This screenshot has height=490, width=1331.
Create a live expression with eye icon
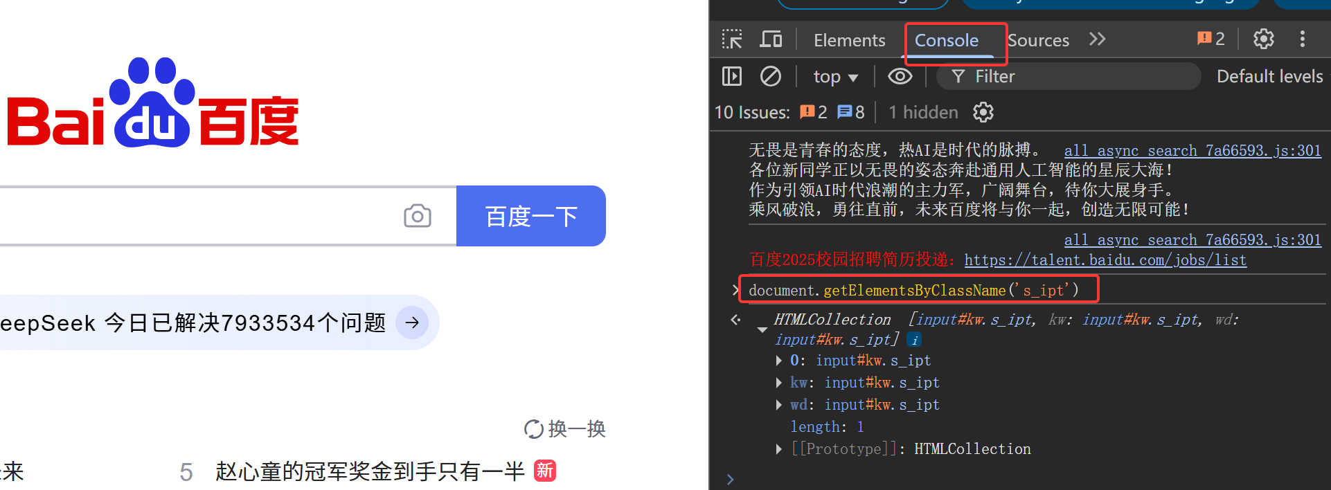900,76
